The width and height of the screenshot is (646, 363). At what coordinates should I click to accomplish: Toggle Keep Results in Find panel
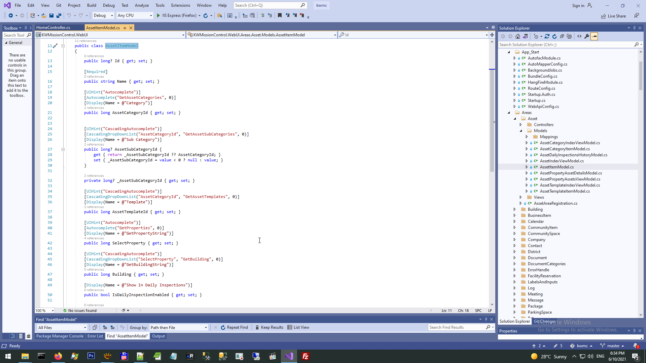269,327
